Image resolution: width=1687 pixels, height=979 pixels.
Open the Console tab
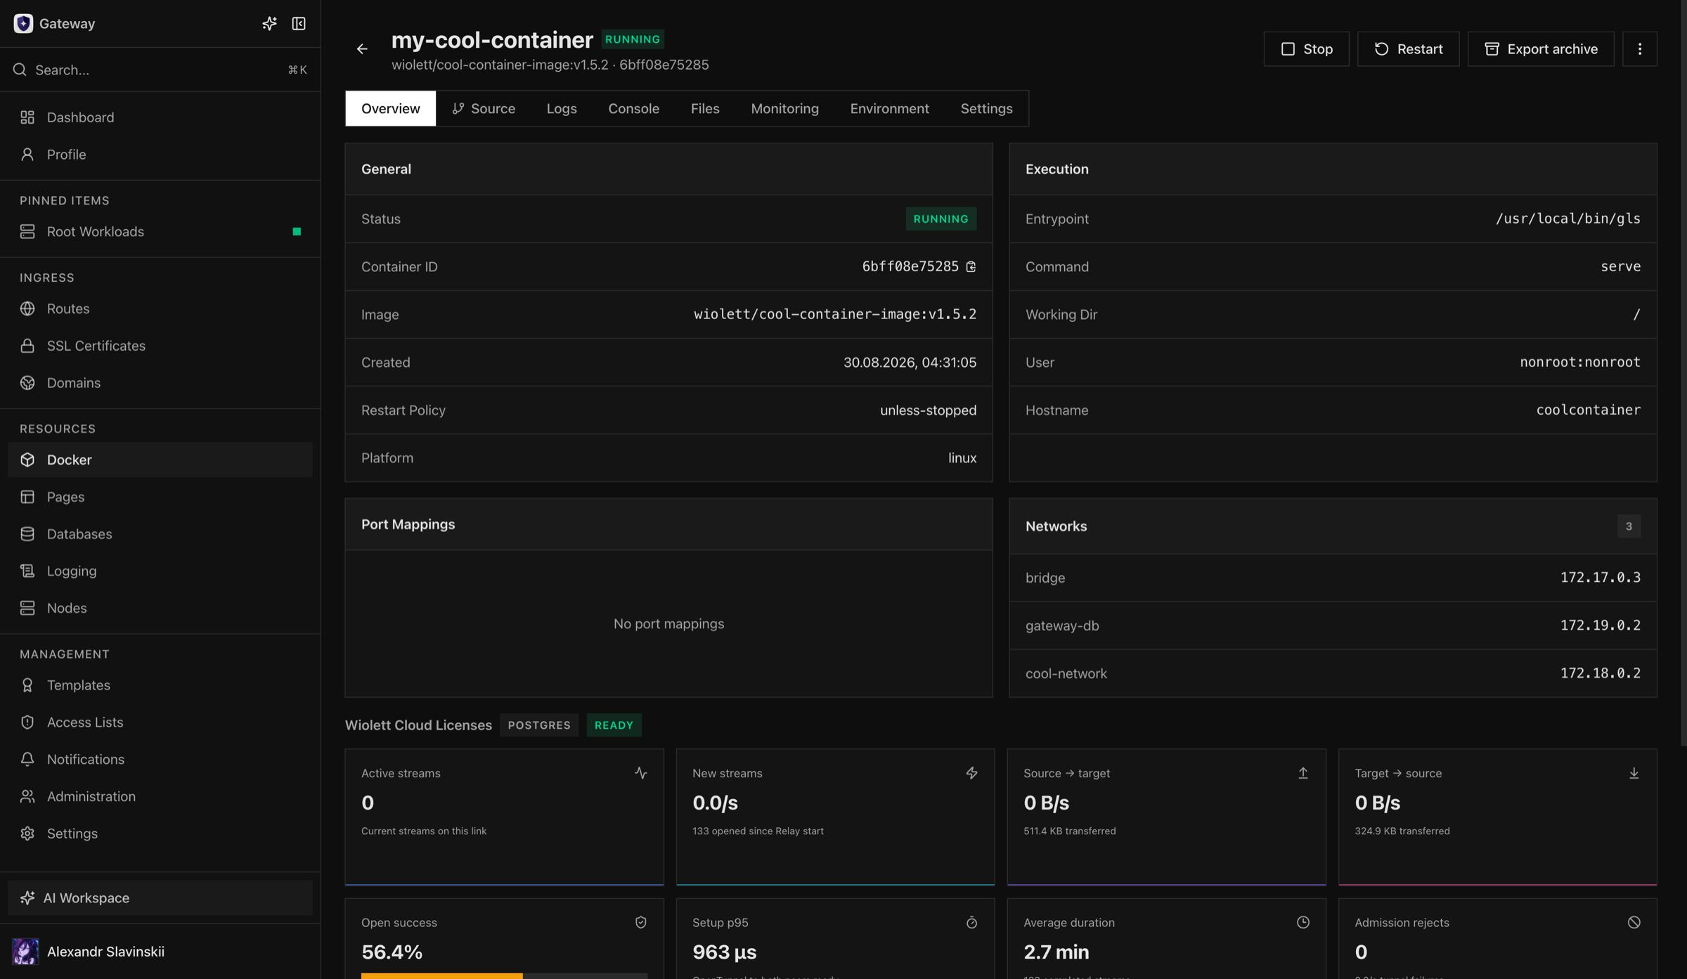pos(633,108)
